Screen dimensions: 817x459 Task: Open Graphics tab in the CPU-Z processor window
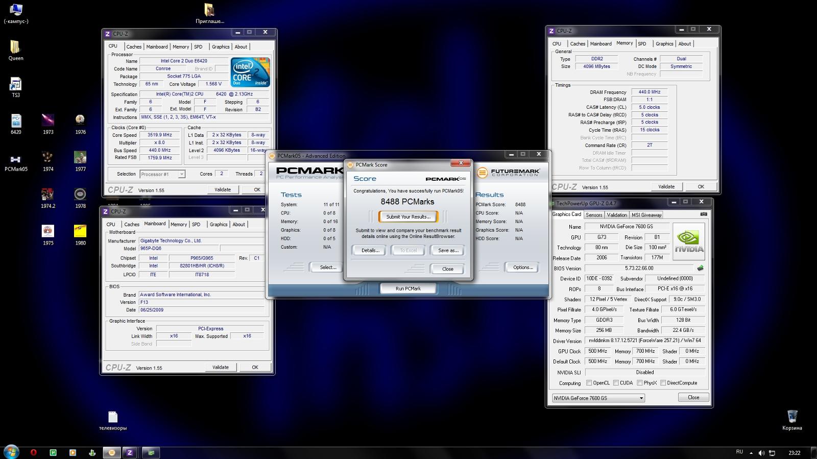(x=221, y=46)
